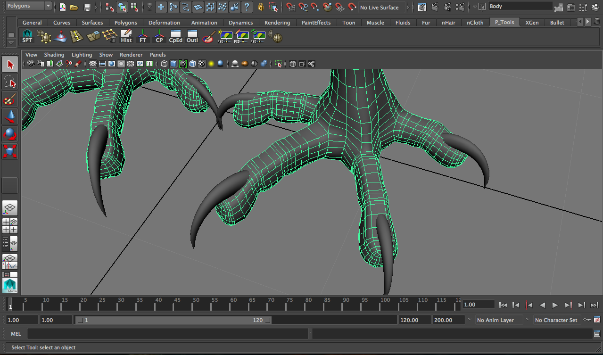Select the Move tool in the toolbox
Image resolution: width=603 pixels, height=355 pixels.
[x=10, y=116]
